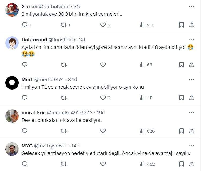This screenshot has width=202, height=171.
Task: Like Mert's tweet about 1 milyon TL
Action: click(103, 98)
